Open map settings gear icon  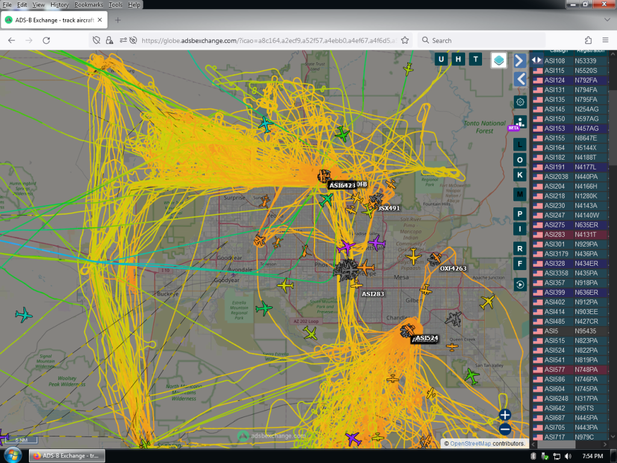click(x=520, y=102)
